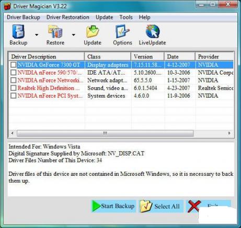Select the NVIDIA GeForce 7300 GT row
This screenshot has width=241, height=228.
(121, 65)
